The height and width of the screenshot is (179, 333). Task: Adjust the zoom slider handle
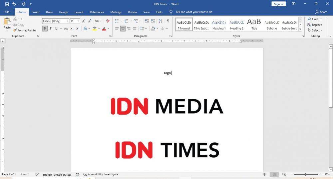coord(306,174)
